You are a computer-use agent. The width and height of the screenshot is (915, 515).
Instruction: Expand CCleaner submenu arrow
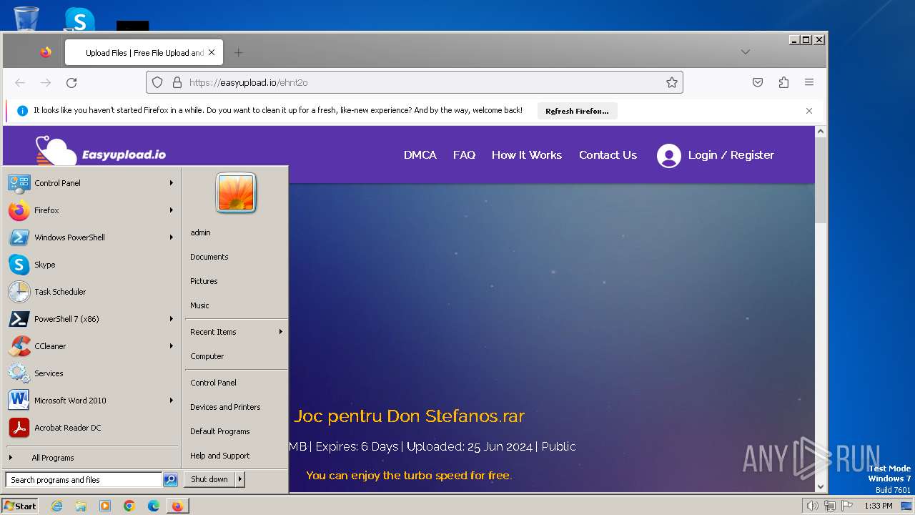[x=172, y=346]
